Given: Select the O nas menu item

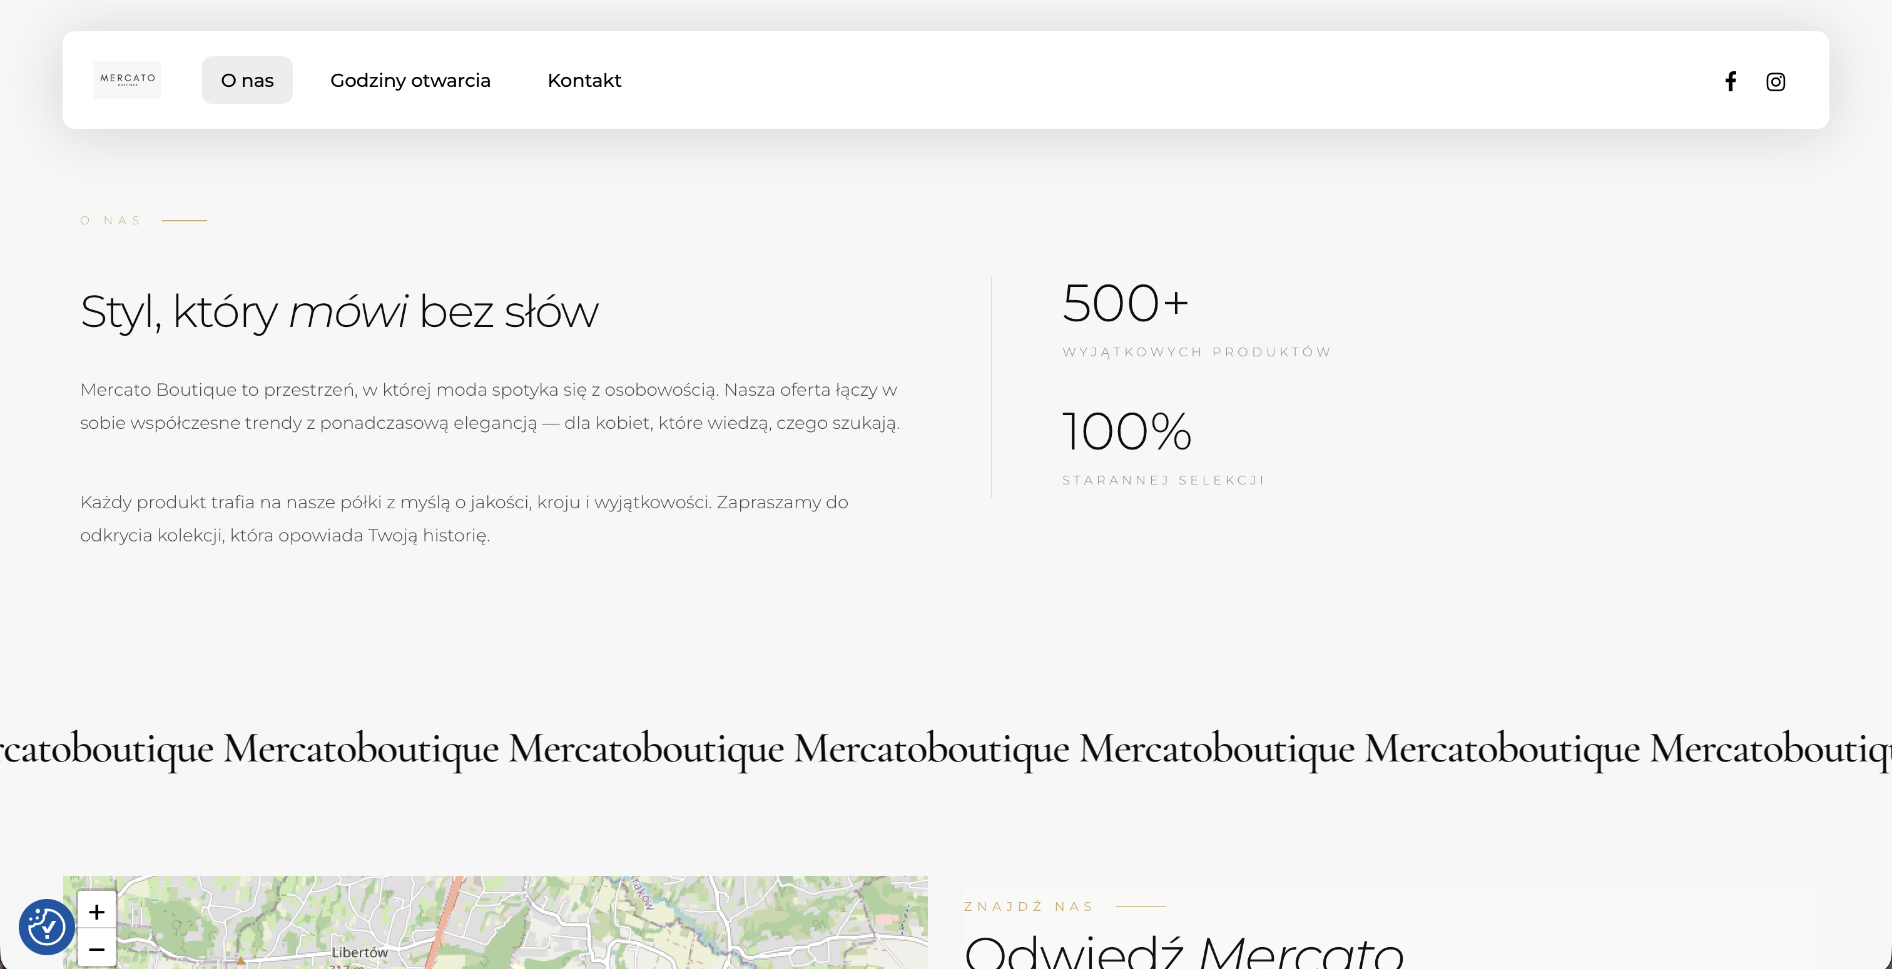Looking at the screenshot, I should 247,80.
